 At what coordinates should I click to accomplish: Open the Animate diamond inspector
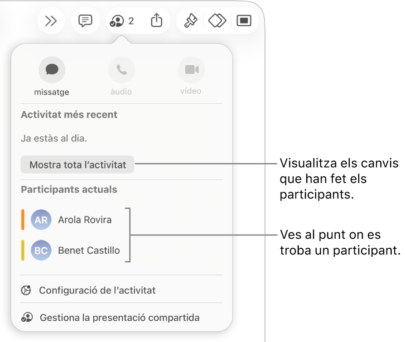217,21
